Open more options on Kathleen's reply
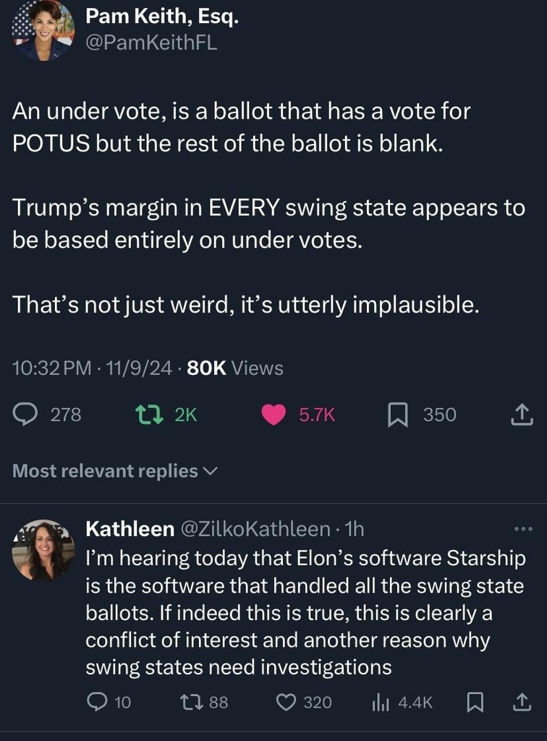The width and height of the screenshot is (547, 741). (x=522, y=530)
